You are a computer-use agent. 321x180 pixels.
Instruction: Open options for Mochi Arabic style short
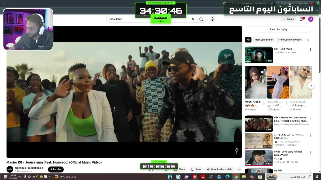click(264, 103)
